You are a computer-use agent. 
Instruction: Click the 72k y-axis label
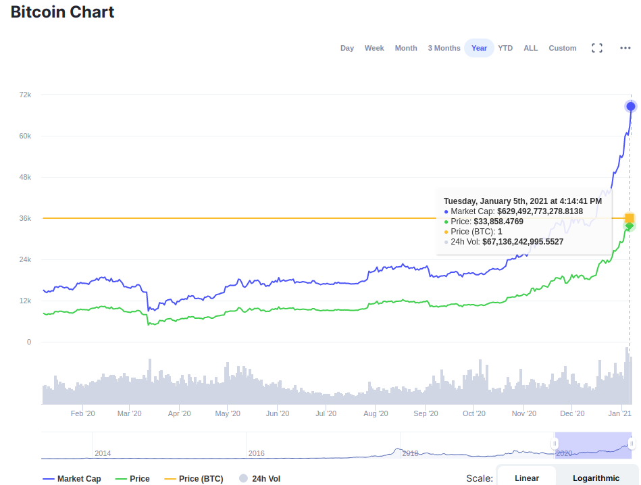25,95
